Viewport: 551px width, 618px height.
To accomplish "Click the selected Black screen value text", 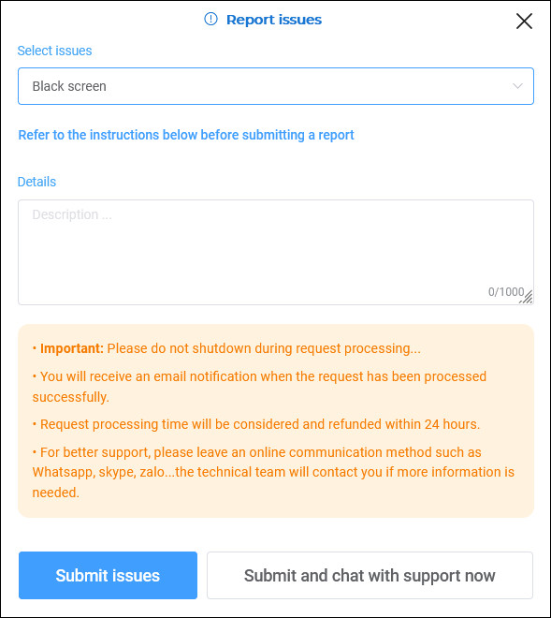I will (69, 86).
